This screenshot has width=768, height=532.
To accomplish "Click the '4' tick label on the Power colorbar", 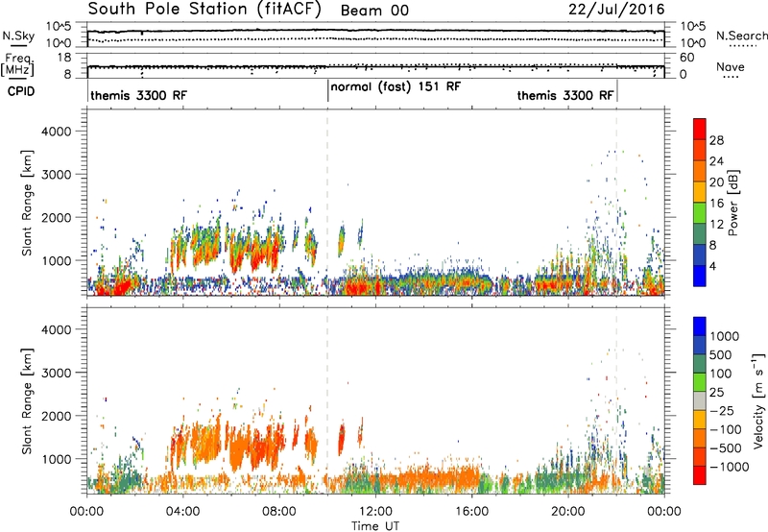I will coord(712,266).
